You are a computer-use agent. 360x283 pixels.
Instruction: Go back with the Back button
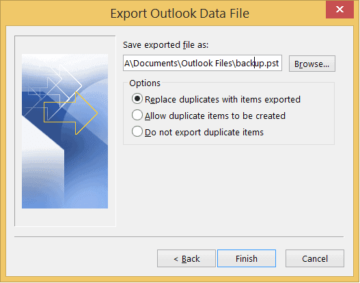[186, 258]
